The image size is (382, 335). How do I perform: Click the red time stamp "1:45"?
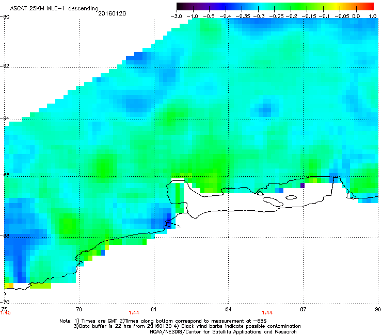click(5, 313)
